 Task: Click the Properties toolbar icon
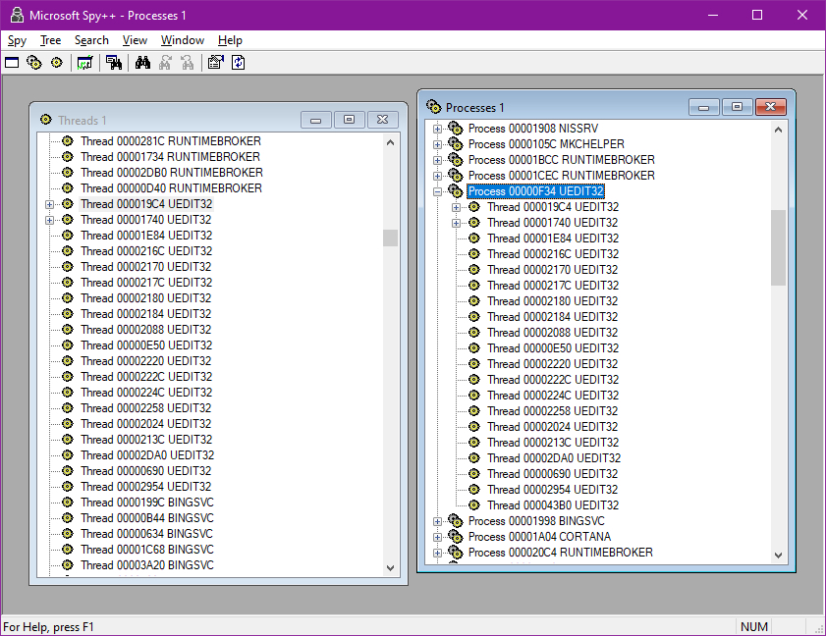215,63
